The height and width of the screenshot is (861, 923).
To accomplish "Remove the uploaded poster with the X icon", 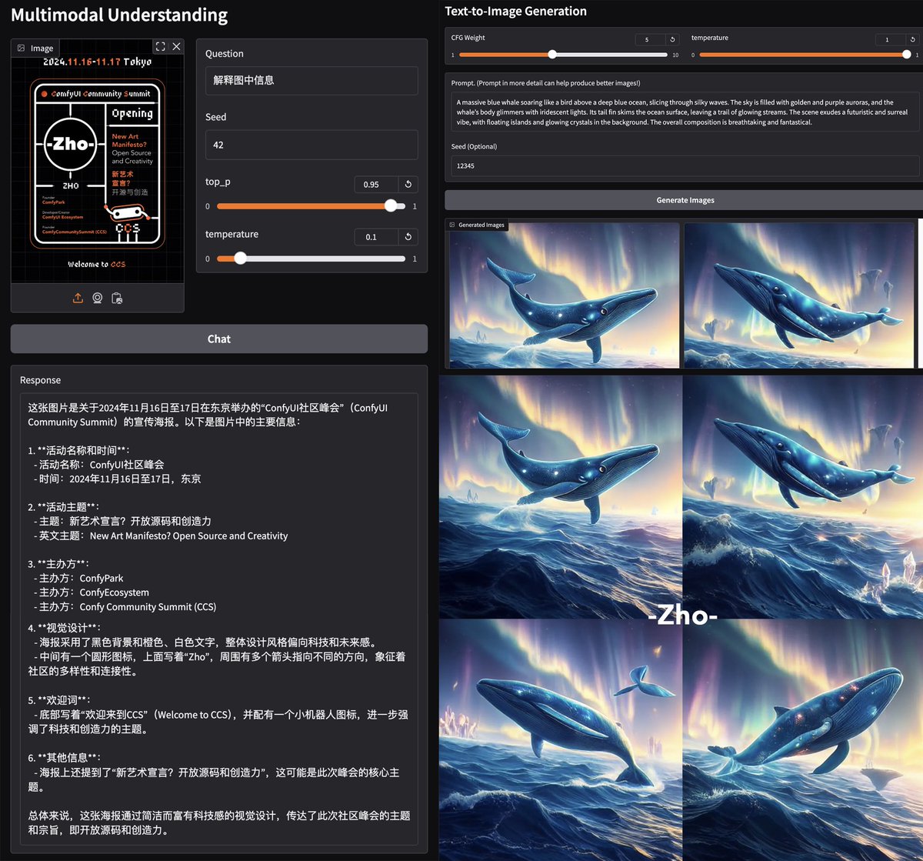I will point(176,46).
